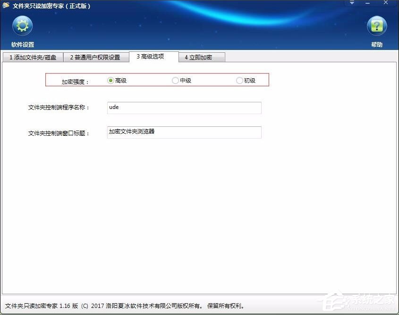The image size is (399, 315).
Task: Select the 高级 encryption strength option
Action: 110,80
